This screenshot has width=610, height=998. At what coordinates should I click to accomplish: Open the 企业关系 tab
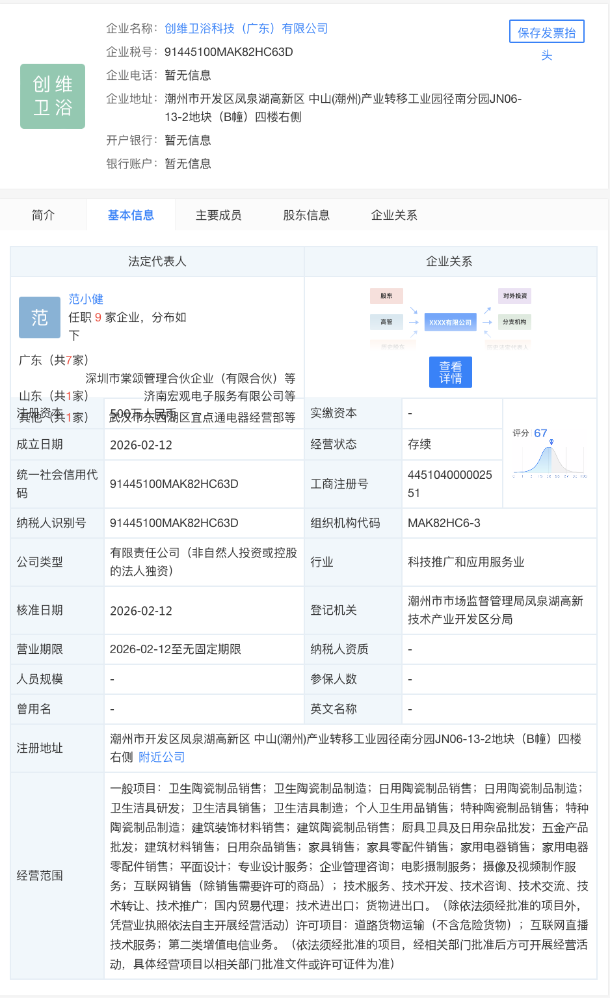coord(392,215)
